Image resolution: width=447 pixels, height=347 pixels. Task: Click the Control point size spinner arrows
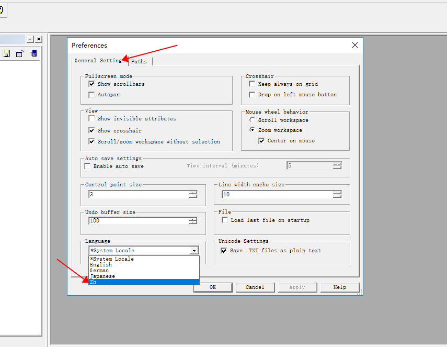tap(193, 194)
